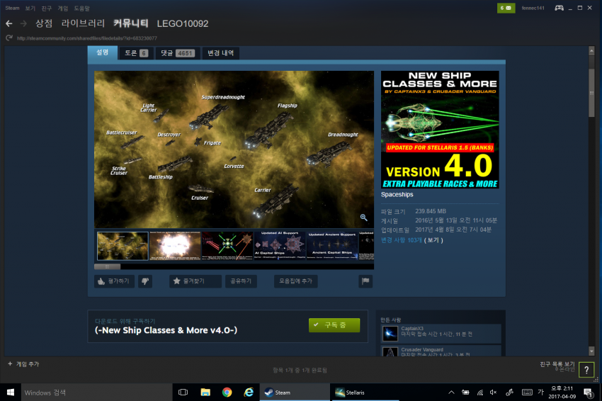Screen dimensions: 602x401
Task: Show hidden tray icons chevron
Action: click(452, 392)
